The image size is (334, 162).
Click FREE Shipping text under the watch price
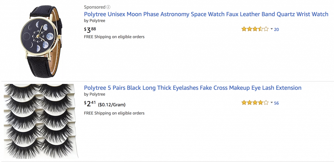pos(114,37)
